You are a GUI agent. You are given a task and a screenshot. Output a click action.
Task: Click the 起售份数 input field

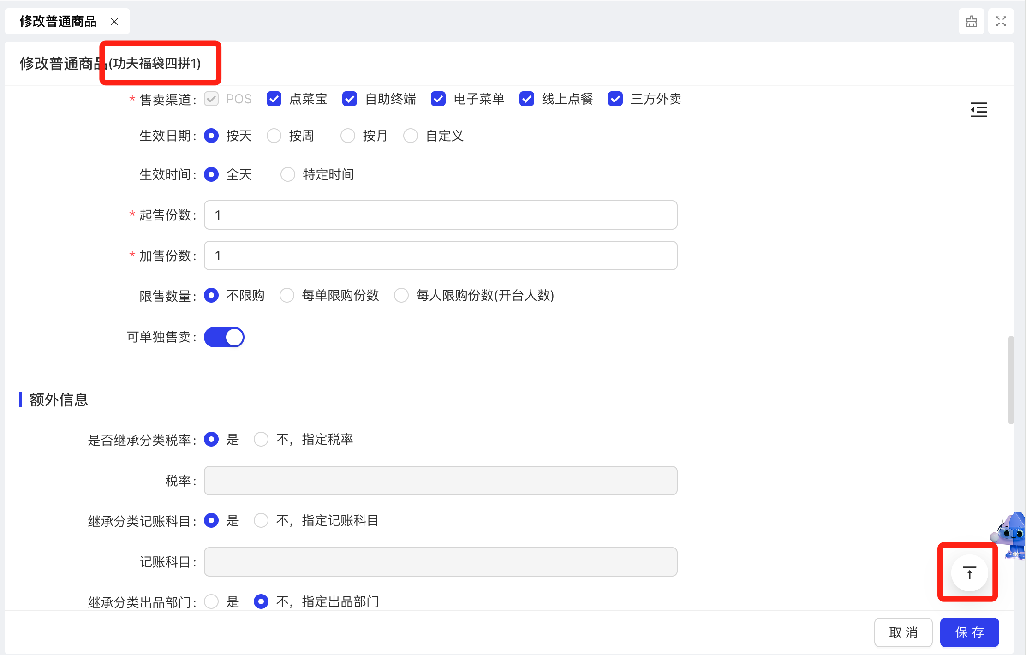(440, 215)
